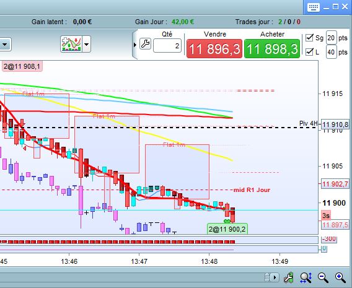Click the -300 indicator panel value
The image size is (352, 288).
(329, 238)
